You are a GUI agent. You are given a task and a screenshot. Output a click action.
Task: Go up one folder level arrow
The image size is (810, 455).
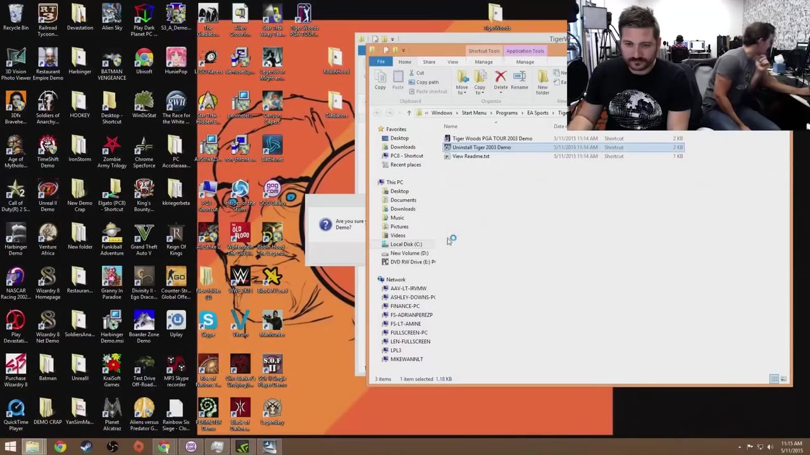coord(409,113)
